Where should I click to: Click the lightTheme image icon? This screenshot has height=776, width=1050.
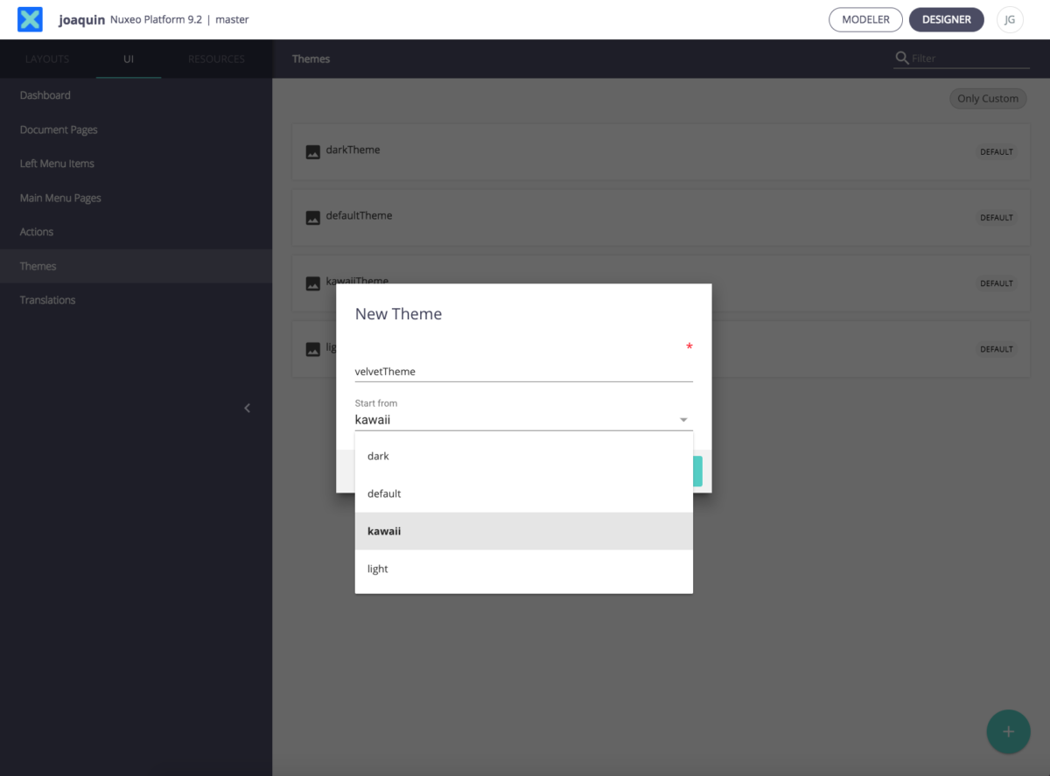click(x=313, y=348)
